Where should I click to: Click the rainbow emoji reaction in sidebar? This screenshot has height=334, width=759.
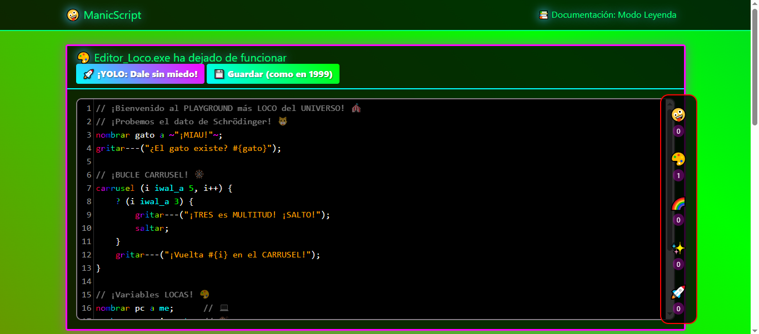click(x=678, y=203)
